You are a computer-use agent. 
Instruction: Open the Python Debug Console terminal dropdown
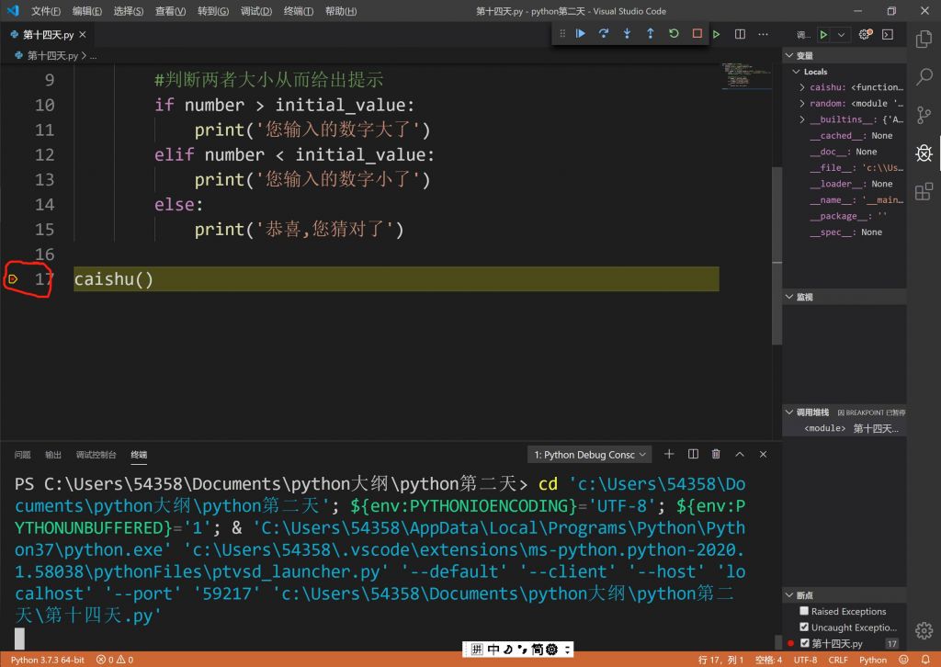[591, 455]
